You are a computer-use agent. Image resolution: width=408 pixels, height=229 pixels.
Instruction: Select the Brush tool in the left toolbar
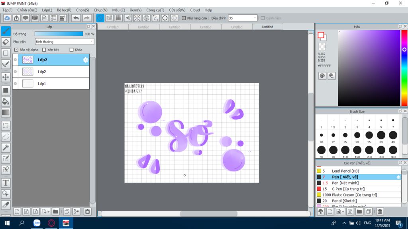[6, 31]
